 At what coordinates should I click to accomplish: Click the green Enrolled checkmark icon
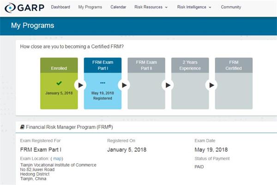(59, 83)
